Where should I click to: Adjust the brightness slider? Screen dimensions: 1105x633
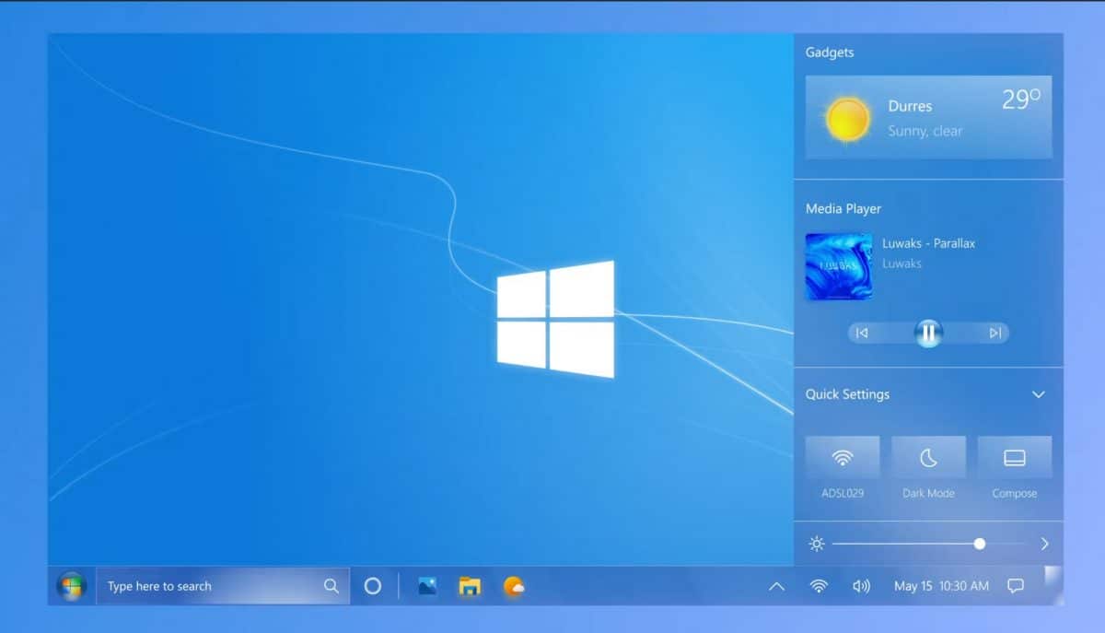tap(979, 544)
